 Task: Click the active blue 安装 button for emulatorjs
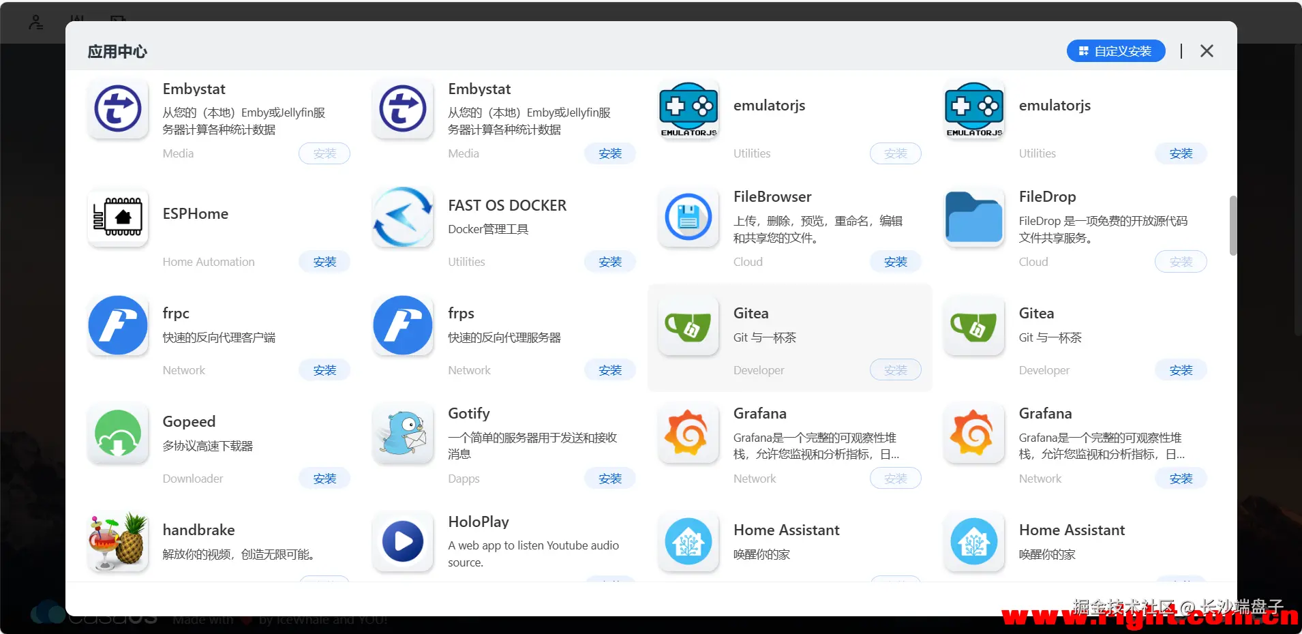(1181, 153)
